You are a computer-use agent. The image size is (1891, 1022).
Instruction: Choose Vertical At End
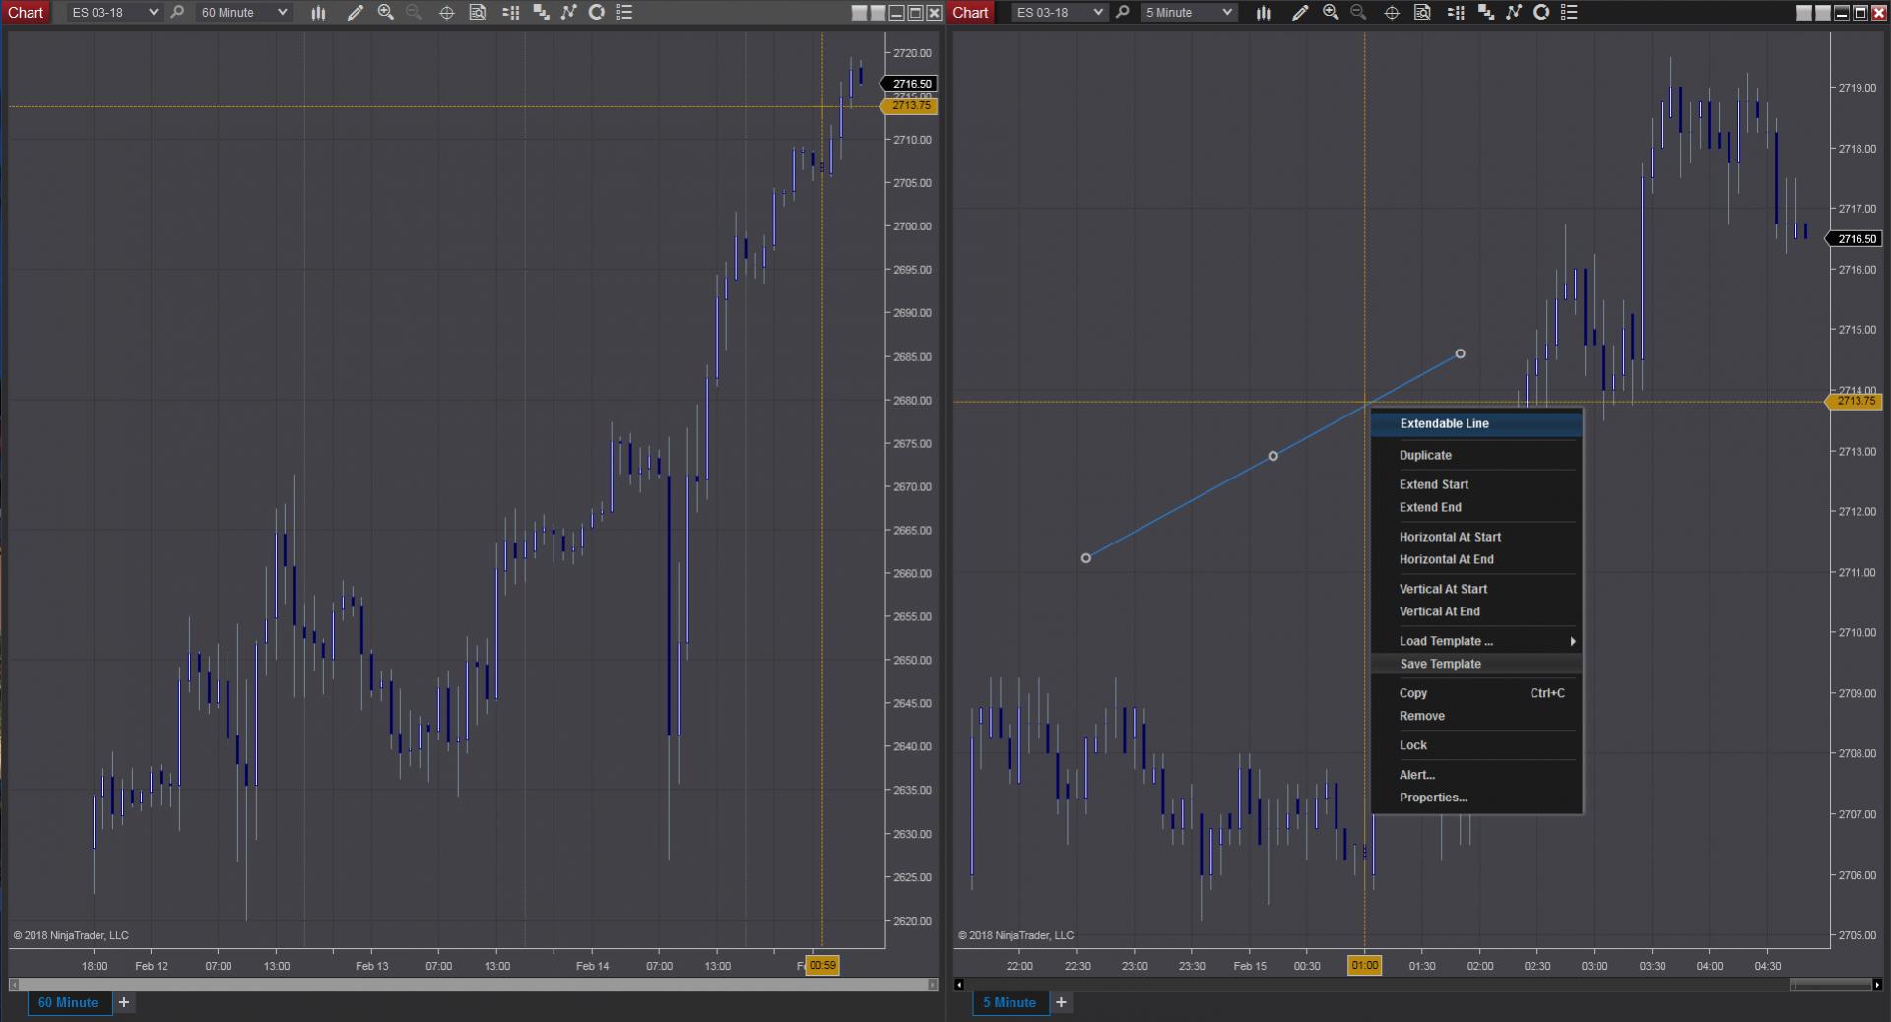coord(1476,611)
